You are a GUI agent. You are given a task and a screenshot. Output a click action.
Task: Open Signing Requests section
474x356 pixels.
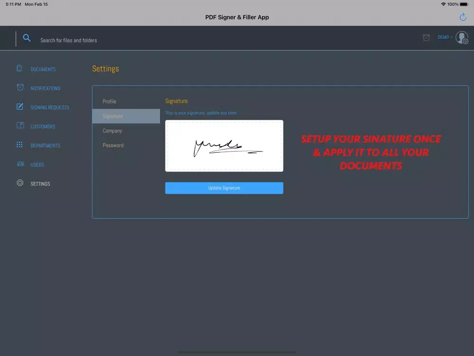point(50,107)
